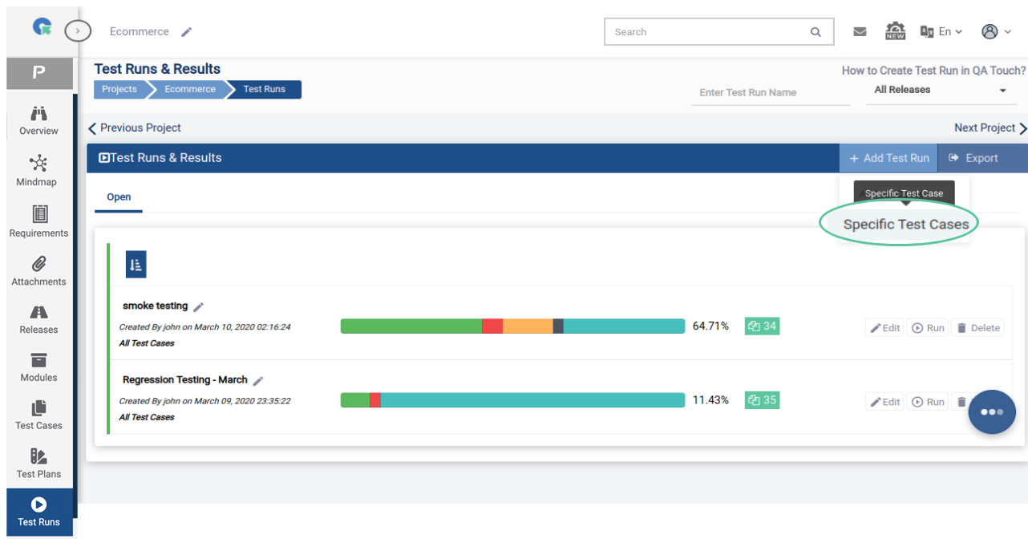The image size is (1028, 539).
Task: Click the Add Test Run button
Action: tap(888, 158)
